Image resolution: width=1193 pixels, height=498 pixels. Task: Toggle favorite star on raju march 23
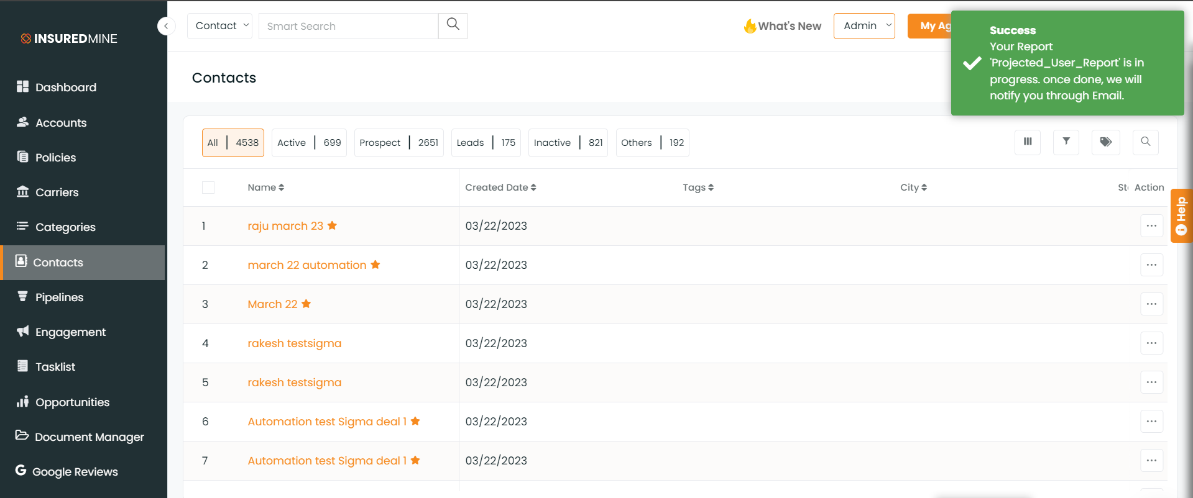click(x=332, y=225)
